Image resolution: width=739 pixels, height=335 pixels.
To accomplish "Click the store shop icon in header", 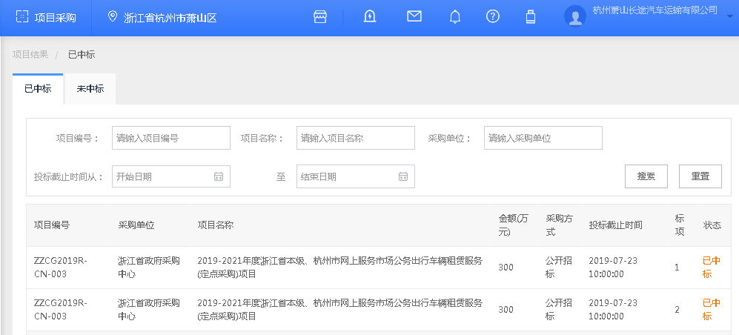I will point(320,17).
